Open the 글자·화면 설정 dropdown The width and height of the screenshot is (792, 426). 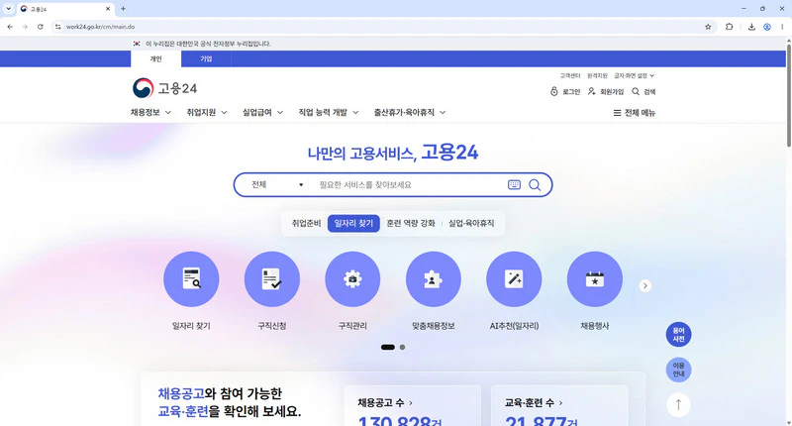[x=634, y=76]
